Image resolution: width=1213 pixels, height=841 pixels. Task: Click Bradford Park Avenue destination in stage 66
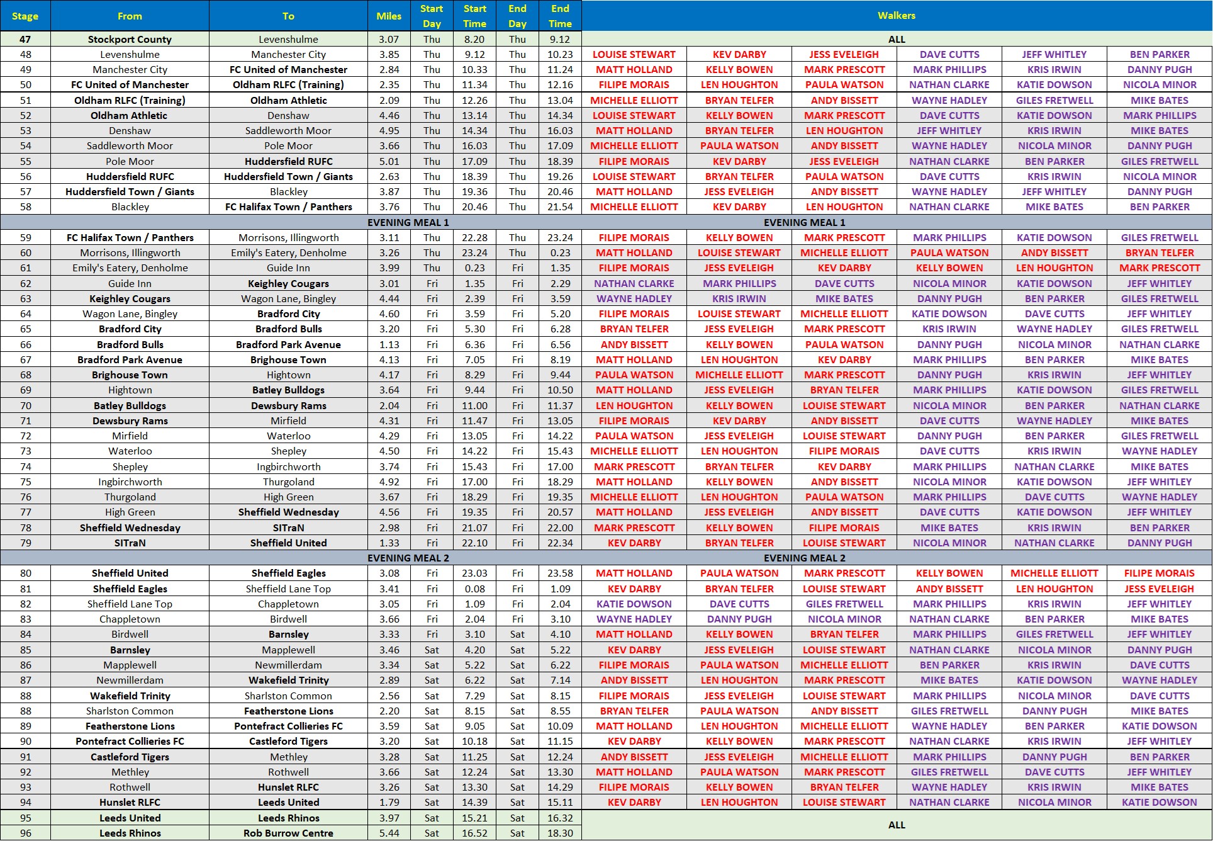(x=288, y=344)
